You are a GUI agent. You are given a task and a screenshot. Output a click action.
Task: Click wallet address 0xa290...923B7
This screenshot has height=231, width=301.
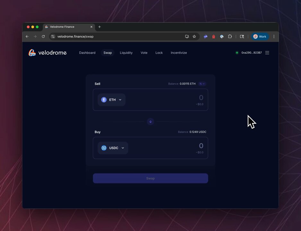click(252, 53)
